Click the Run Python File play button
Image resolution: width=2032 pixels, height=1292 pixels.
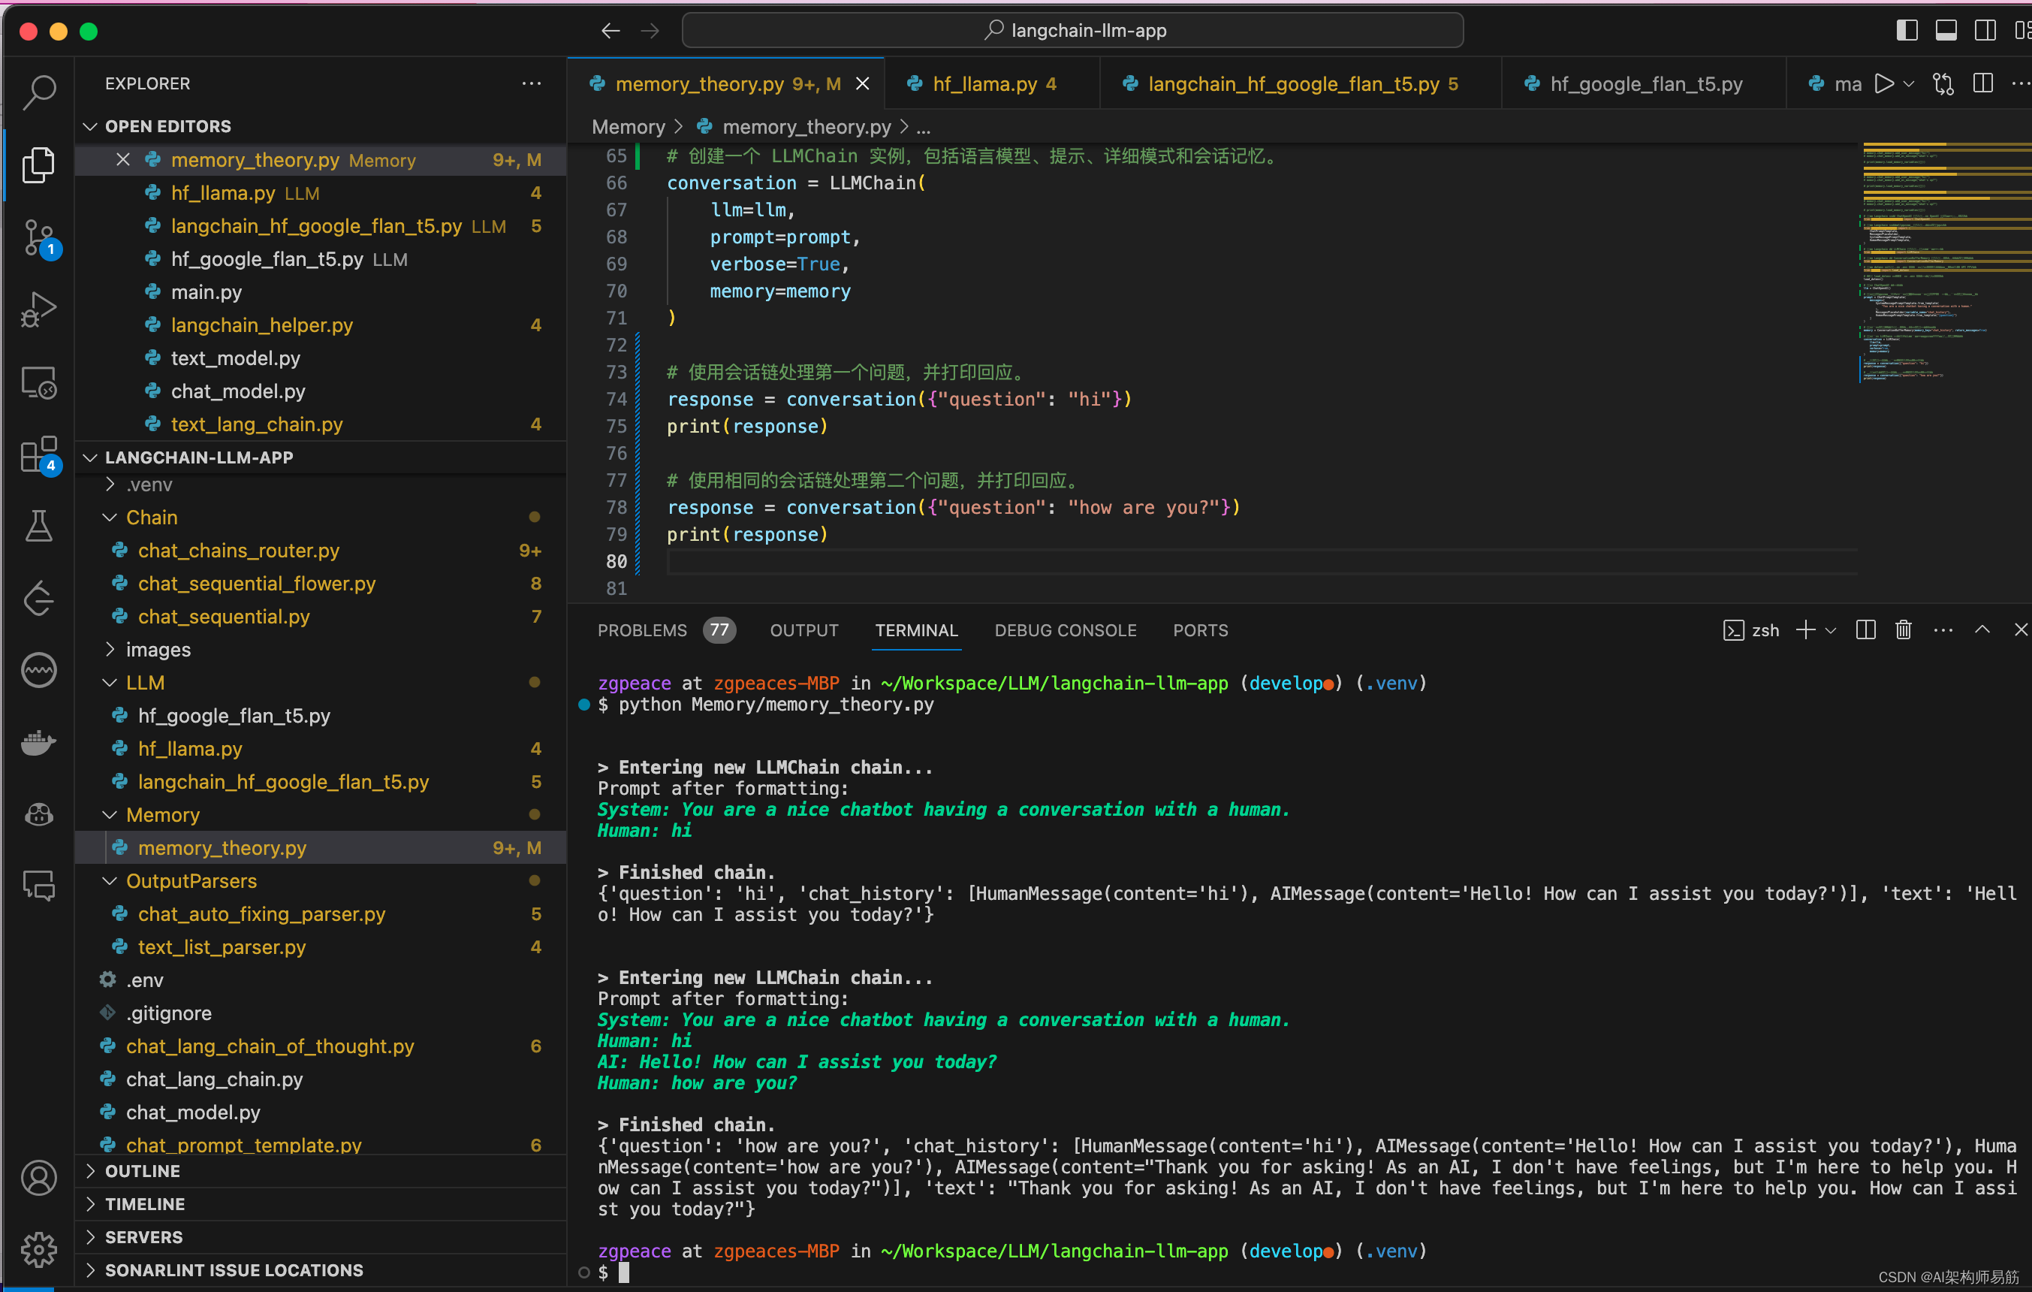coord(1883,83)
